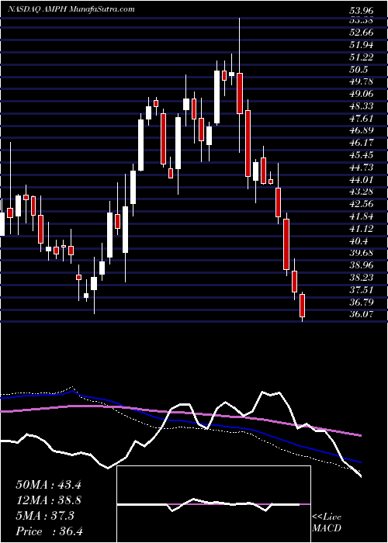388x543 pixels.
Task: Click the 47.61 price axis label
Action: click(x=362, y=118)
